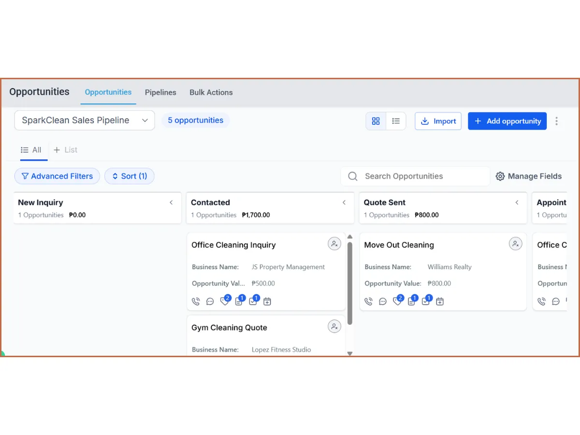Open the Sort (1) options
The height and width of the screenshot is (435, 580).
click(130, 176)
